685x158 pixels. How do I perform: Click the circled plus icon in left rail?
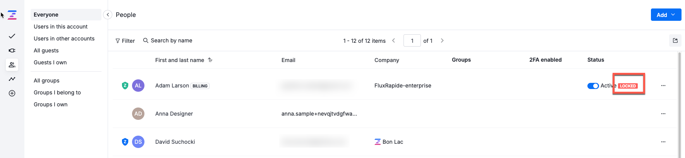12,93
